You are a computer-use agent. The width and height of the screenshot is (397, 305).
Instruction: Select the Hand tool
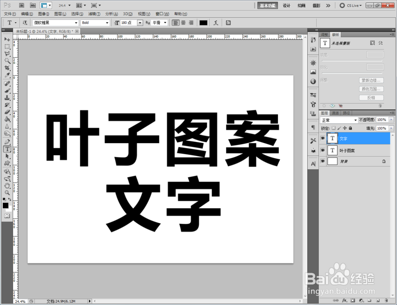click(7, 186)
